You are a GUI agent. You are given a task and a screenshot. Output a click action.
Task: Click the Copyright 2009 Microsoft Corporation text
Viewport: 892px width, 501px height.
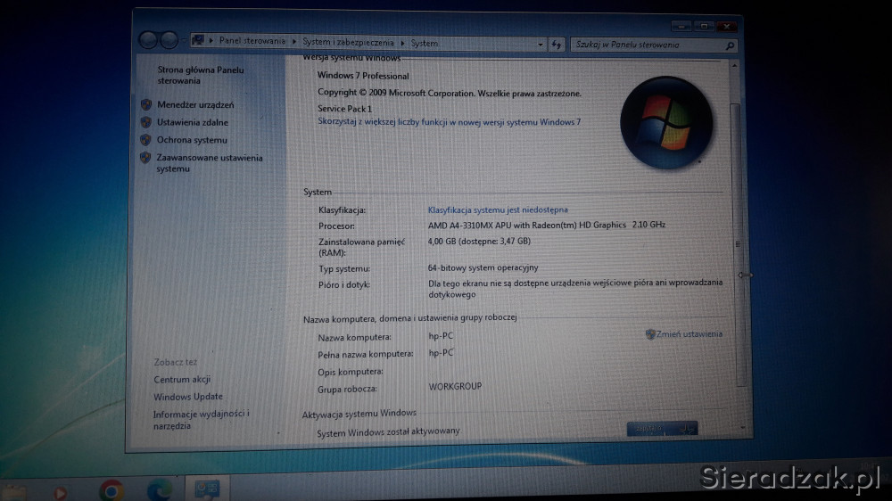tap(450, 94)
